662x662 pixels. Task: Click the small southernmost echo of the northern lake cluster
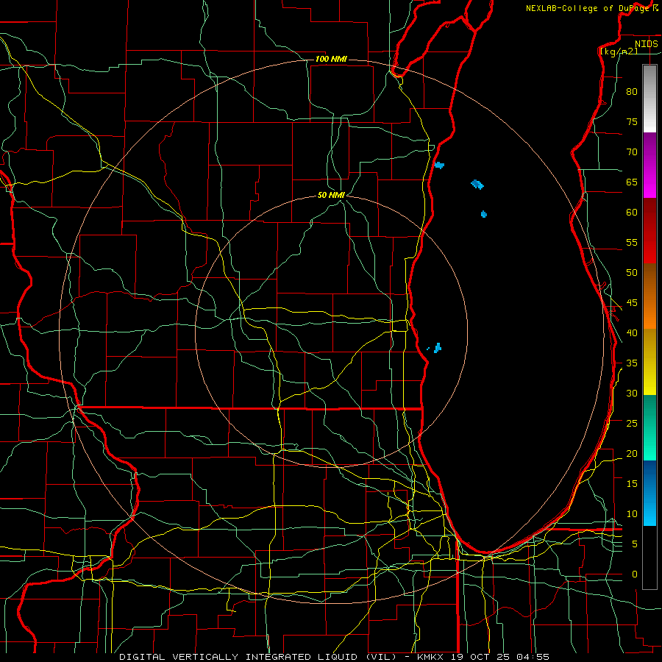[x=484, y=214]
